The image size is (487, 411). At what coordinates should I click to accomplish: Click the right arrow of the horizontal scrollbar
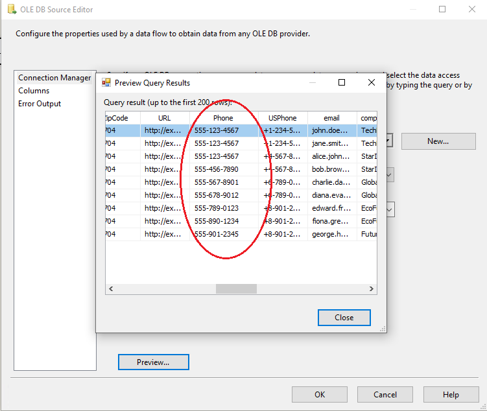372,288
